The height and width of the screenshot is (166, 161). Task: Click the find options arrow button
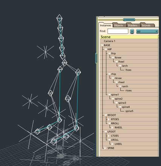click(x=132, y=31)
